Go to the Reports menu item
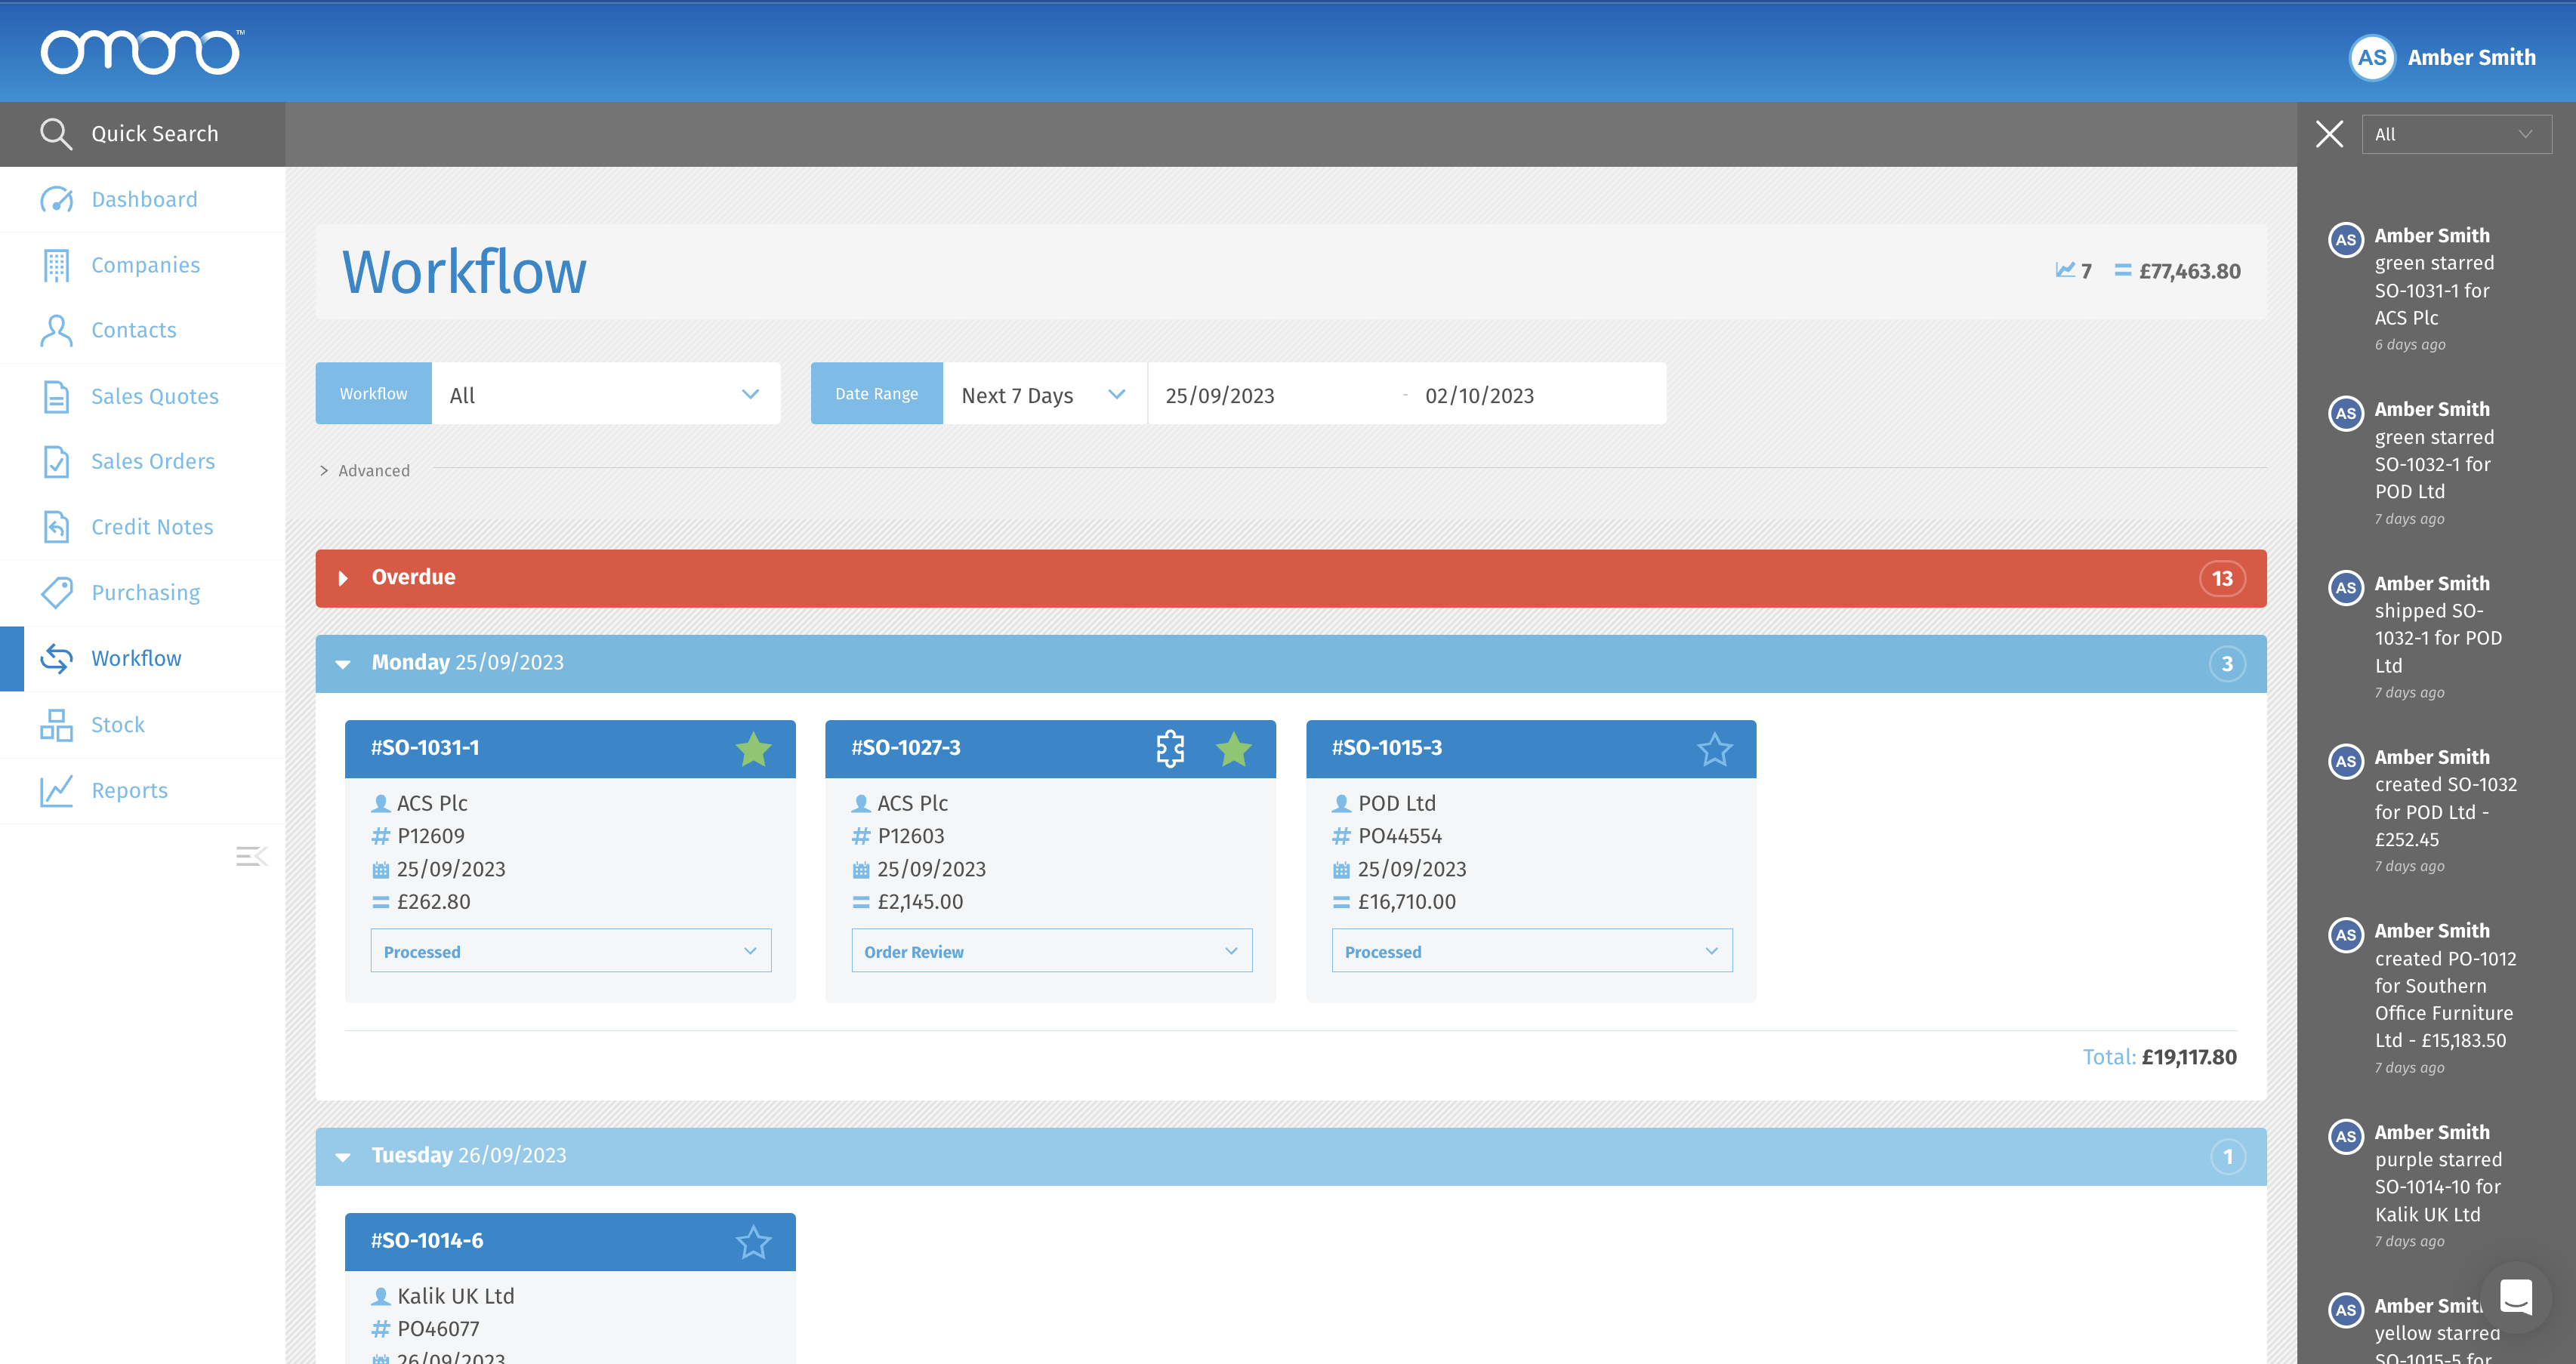The image size is (2576, 1364). [129, 790]
